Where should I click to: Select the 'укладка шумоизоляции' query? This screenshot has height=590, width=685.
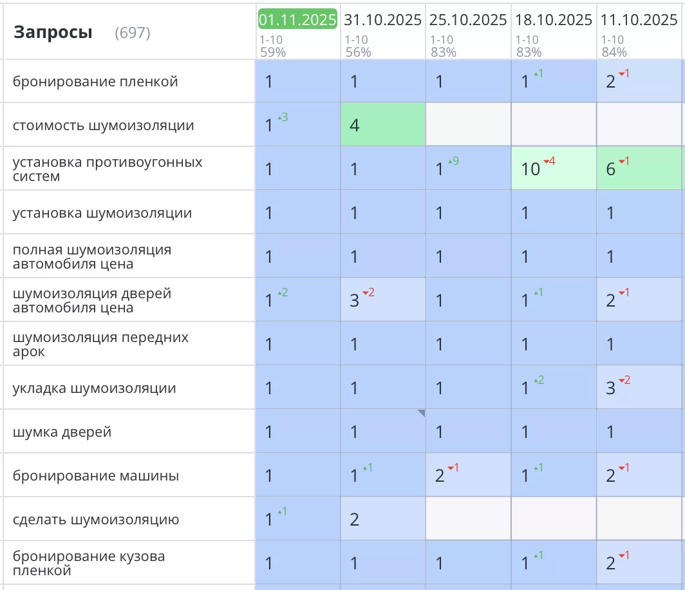click(x=94, y=388)
